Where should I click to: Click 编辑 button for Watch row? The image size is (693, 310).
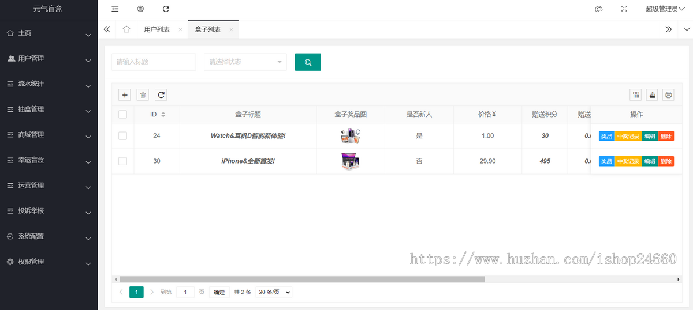(x=650, y=136)
